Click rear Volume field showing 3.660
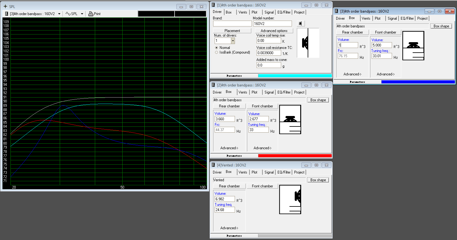 coord(224,119)
